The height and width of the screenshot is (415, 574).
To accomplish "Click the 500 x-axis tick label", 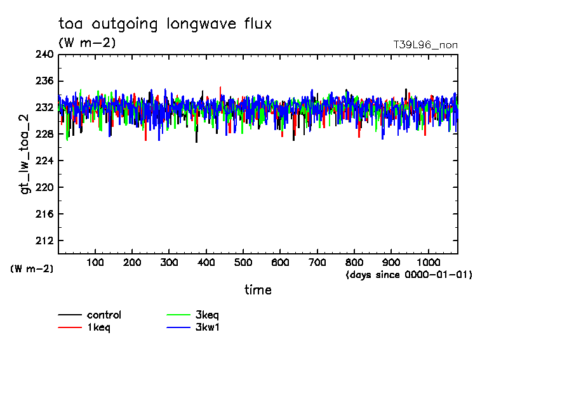I will tap(243, 262).
